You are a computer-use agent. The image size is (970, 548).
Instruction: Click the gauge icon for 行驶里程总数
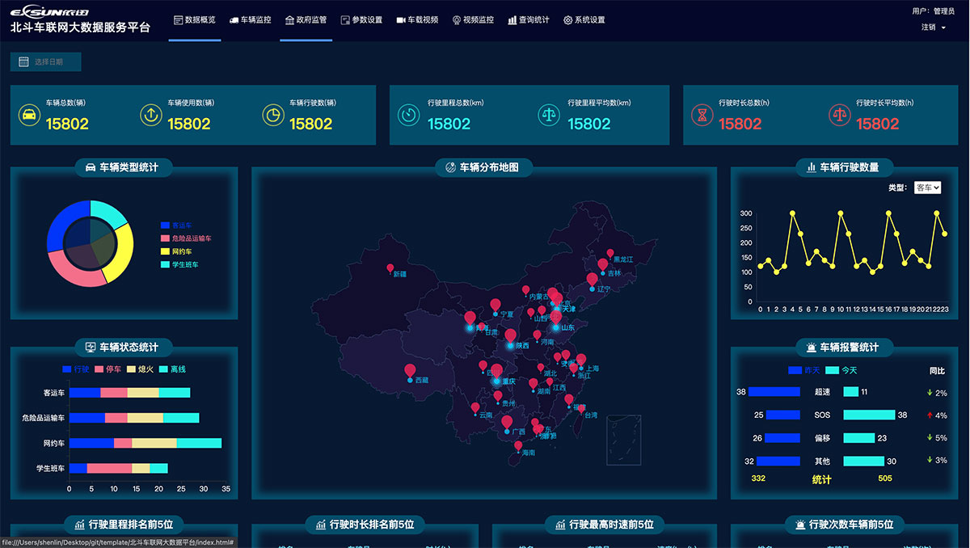409,115
